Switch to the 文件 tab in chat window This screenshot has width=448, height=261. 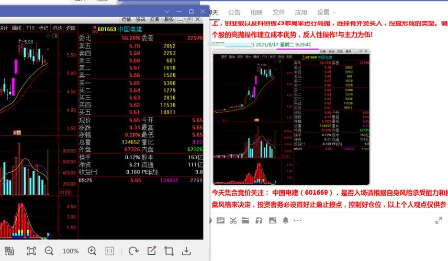click(278, 12)
